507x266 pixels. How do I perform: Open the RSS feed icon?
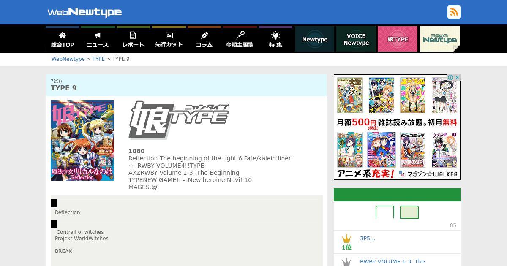[x=454, y=12]
